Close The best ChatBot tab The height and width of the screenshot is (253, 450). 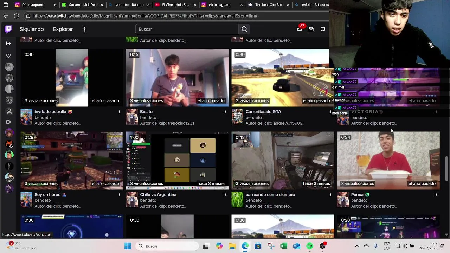288,5
